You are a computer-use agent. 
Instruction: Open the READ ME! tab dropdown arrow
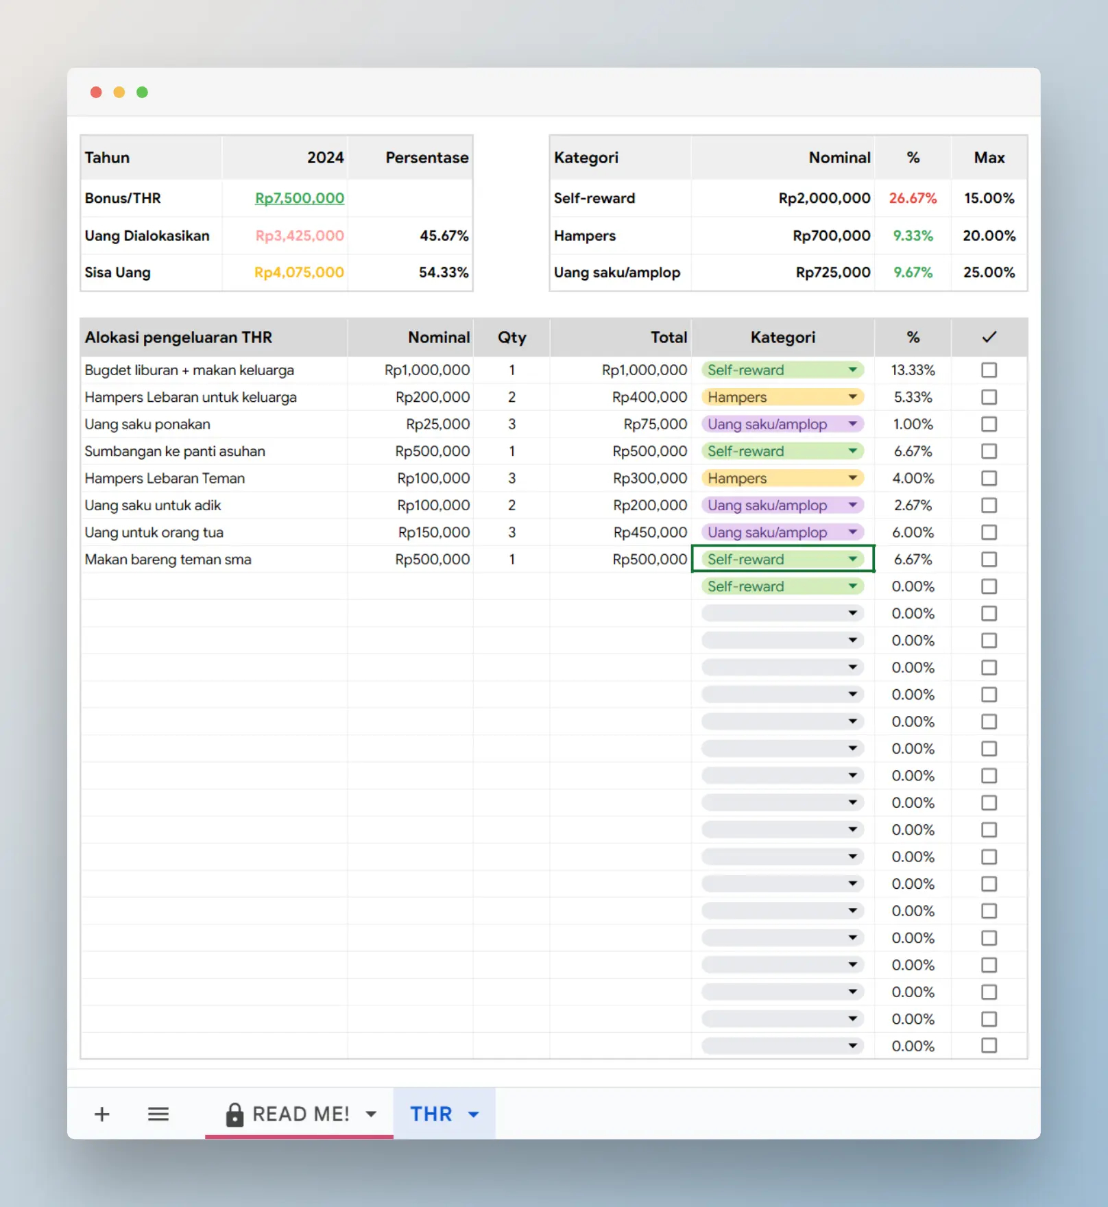tap(371, 1114)
